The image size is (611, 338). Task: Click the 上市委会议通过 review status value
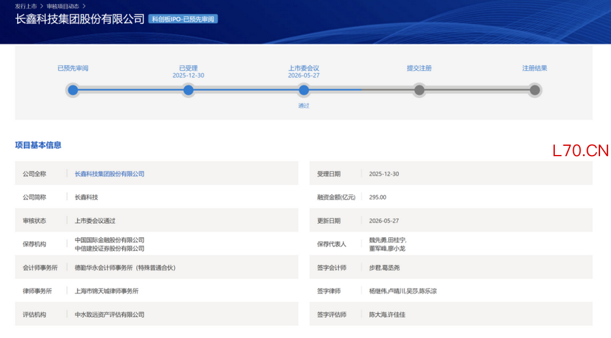click(95, 220)
